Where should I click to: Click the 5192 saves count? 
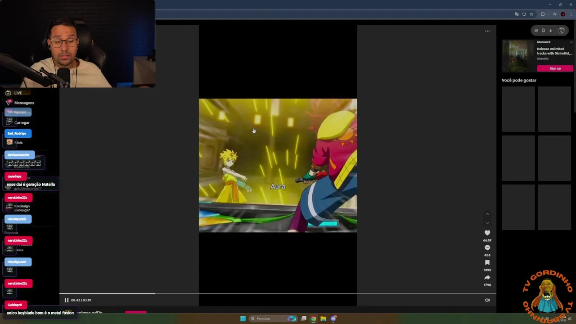tap(487, 270)
